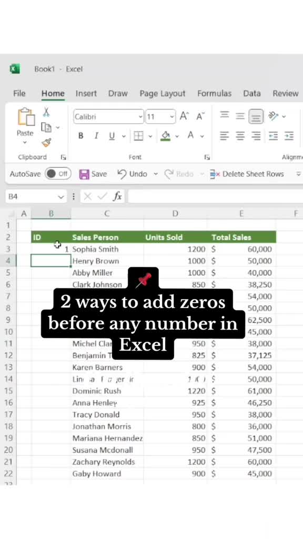Click the formula bar Cancel X

click(88, 196)
